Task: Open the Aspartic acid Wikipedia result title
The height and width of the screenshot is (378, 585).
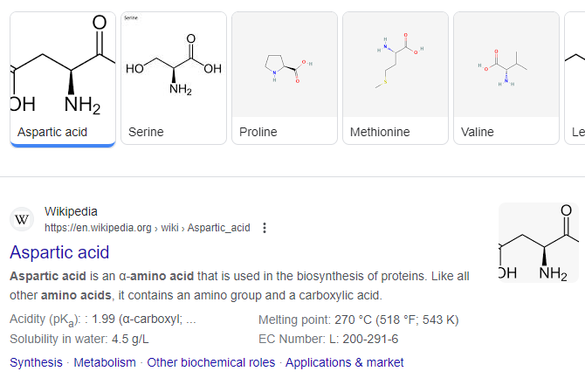Action: point(59,252)
